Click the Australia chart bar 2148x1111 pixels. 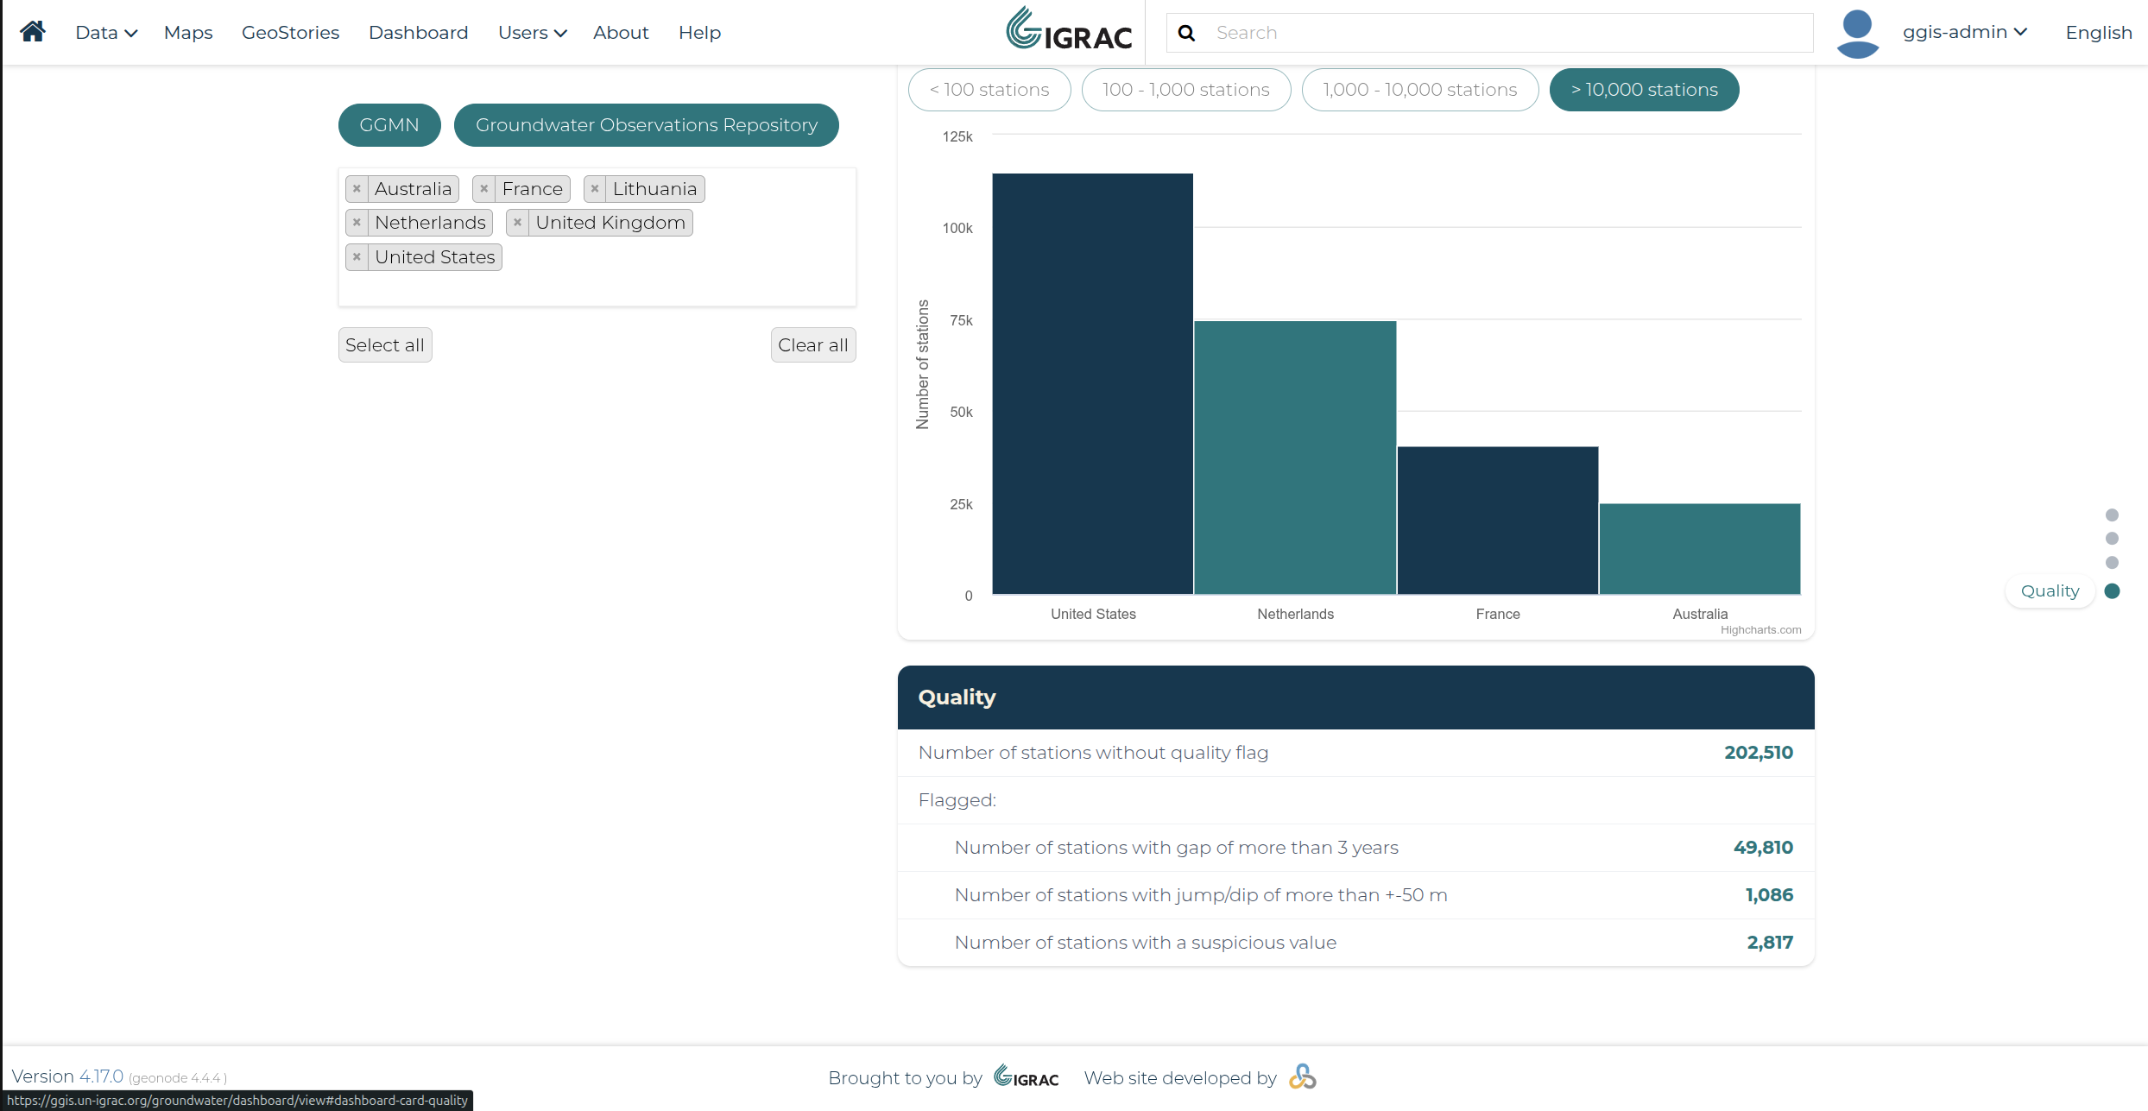pyautogui.click(x=1700, y=549)
